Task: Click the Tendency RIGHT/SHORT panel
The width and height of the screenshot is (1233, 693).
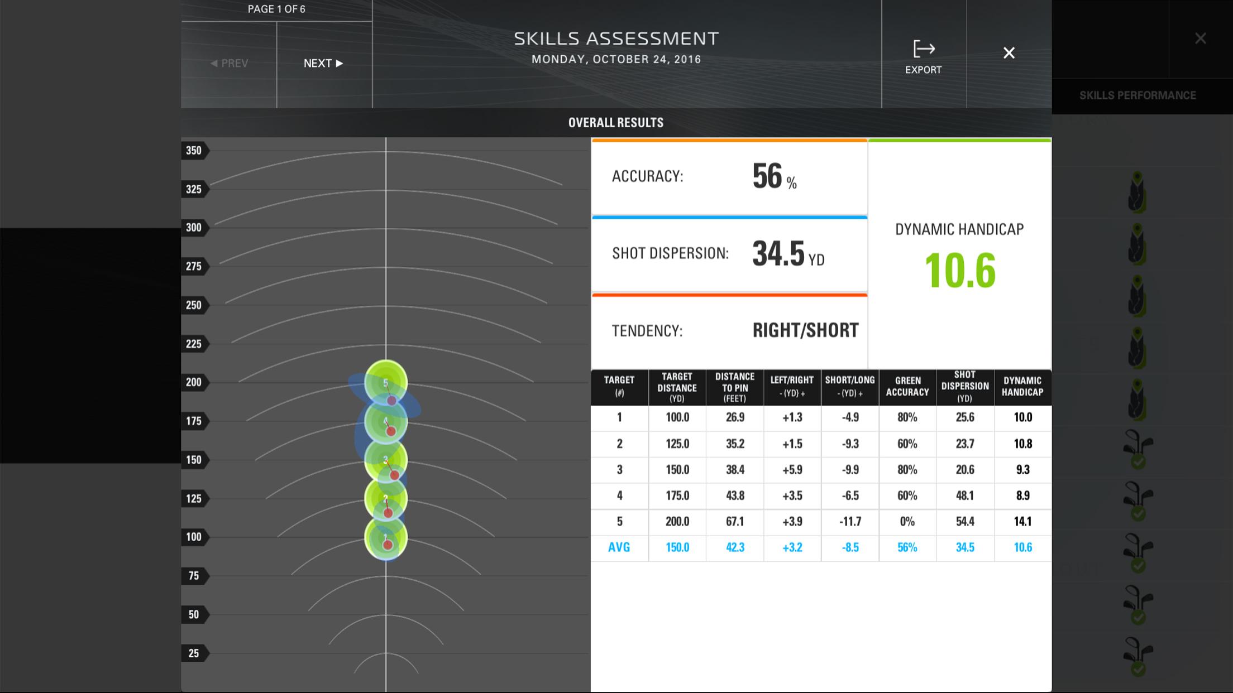Action: tap(729, 331)
